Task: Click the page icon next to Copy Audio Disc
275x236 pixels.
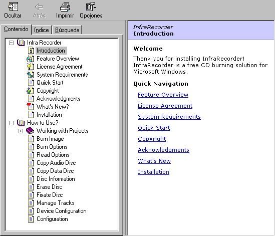Action: [x=31, y=163]
